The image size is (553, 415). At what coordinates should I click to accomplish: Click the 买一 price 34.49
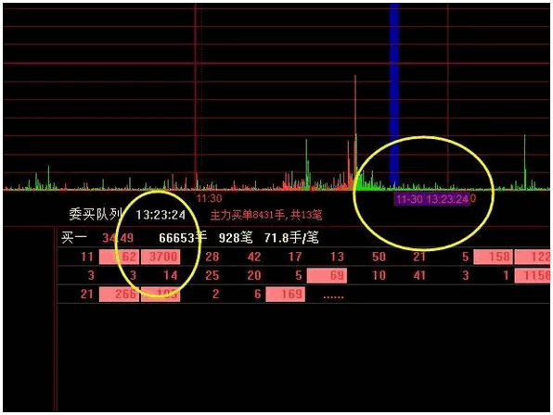coord(118,238)
